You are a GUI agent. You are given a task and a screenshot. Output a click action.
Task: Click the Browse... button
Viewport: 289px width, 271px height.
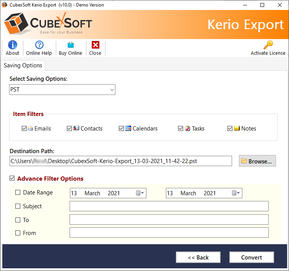[257, 161]
